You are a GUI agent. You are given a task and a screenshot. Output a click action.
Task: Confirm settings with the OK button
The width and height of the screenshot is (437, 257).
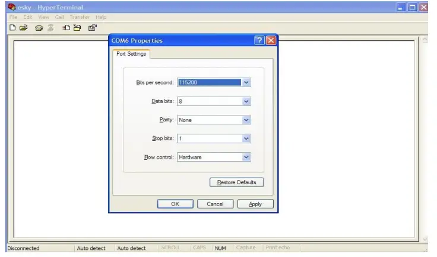[175, 204]
